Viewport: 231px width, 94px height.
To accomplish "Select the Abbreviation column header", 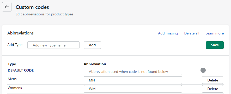I will coord(95,64).
